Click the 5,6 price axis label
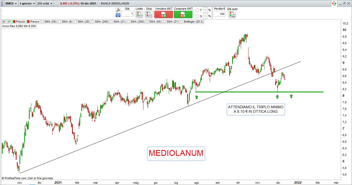The height and width of the screenshot is (185, 352). tap(344, 174)
